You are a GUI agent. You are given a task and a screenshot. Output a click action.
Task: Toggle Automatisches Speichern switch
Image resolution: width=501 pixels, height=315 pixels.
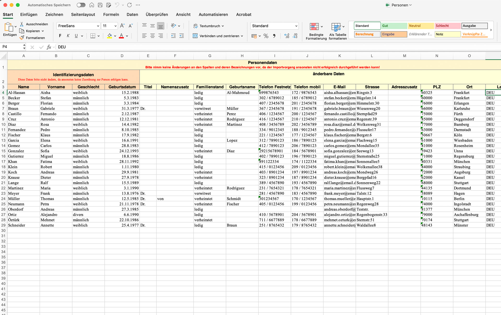[81, 5]
